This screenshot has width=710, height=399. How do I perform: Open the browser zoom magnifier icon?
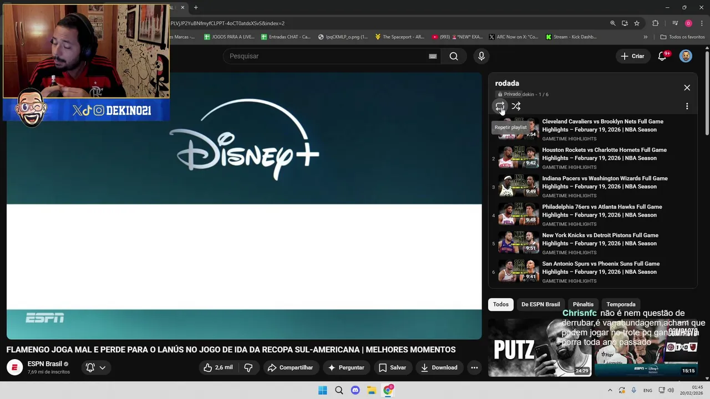pos(613,23)
